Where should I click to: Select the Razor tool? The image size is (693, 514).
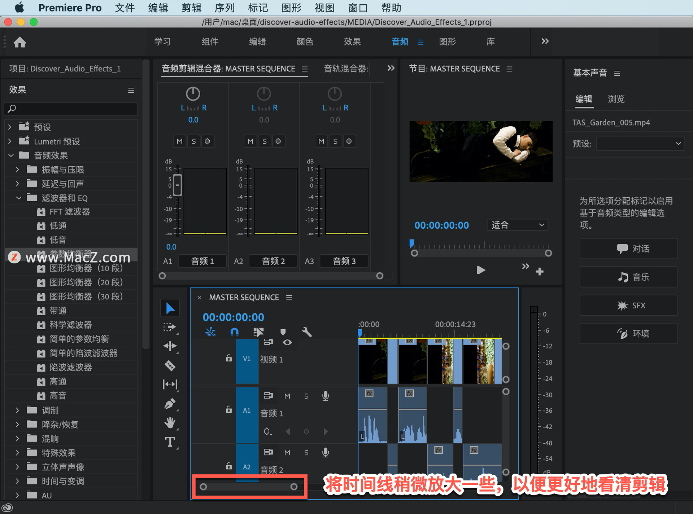(x=170, y=365)
